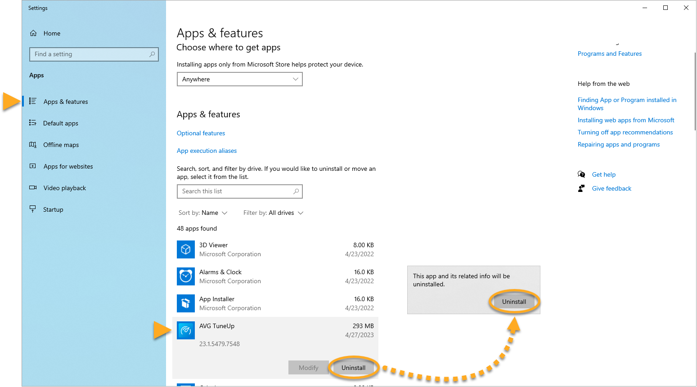Select the Alarms & Clock icon

tap(186, 276)
